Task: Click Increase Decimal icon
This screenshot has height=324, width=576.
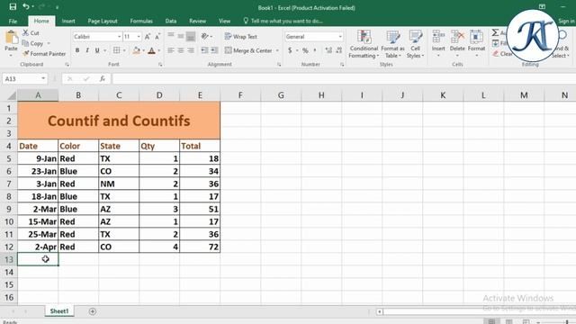Action: click(328, 50)
